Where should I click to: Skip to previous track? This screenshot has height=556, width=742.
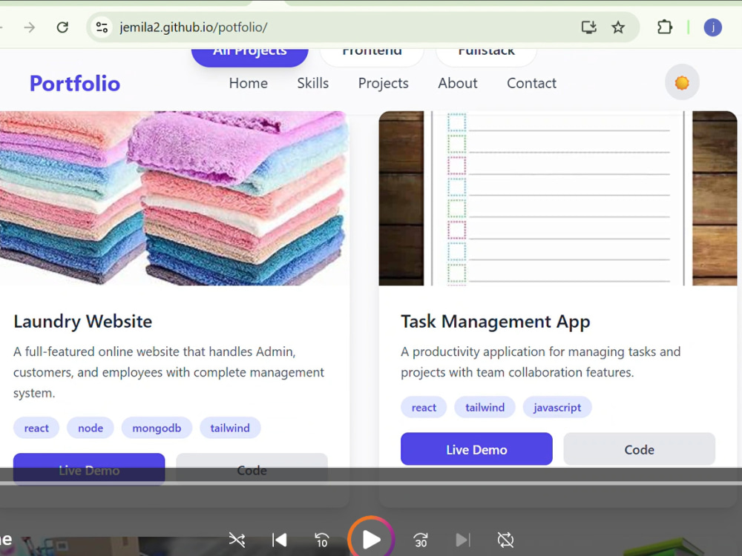(x=279, y=540)
